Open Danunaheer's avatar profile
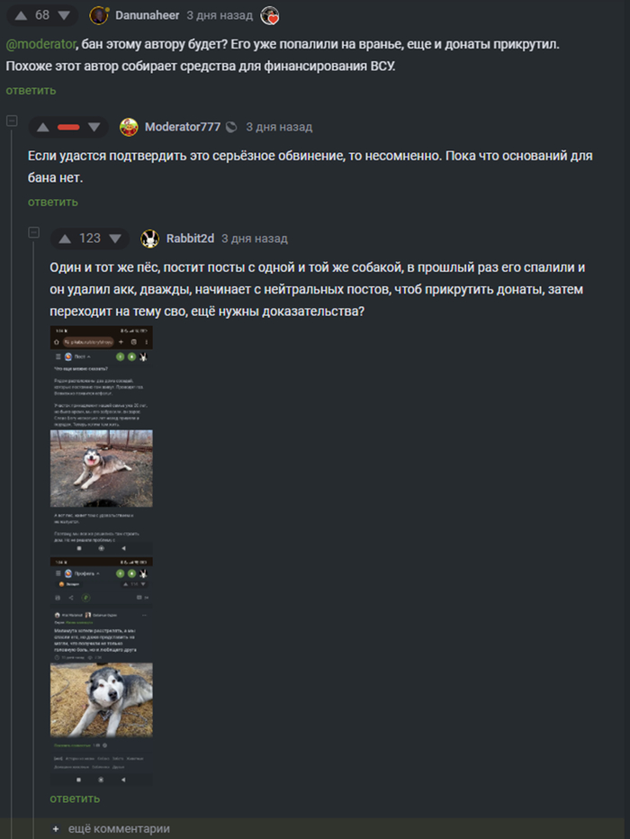The image size is (630, 839). (x=99, y=15)
